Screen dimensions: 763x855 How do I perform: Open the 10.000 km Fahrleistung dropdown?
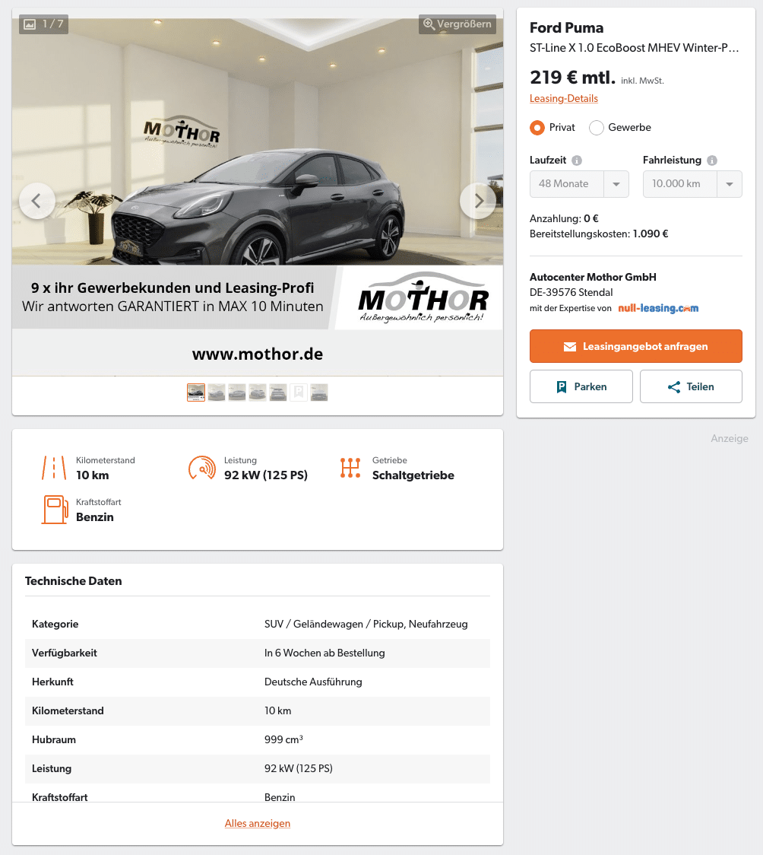(x=692, y=184)
